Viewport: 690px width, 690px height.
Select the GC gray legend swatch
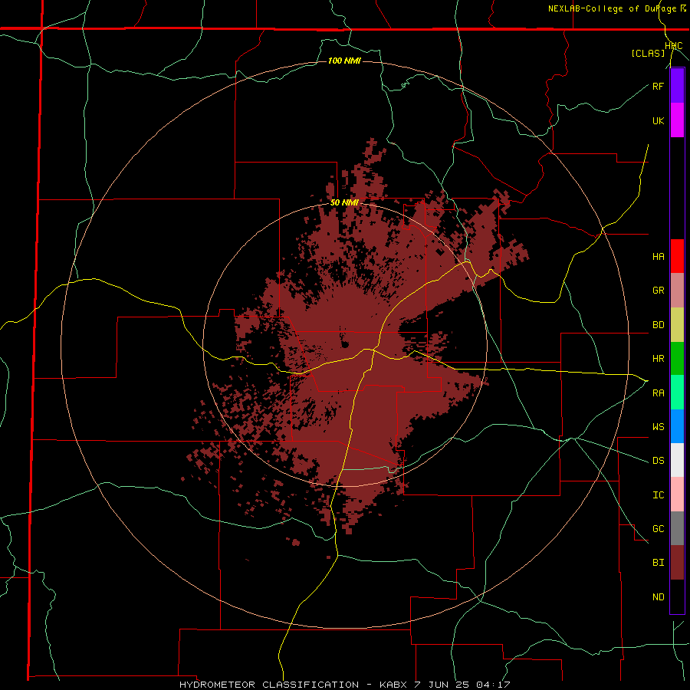point(677,528)
